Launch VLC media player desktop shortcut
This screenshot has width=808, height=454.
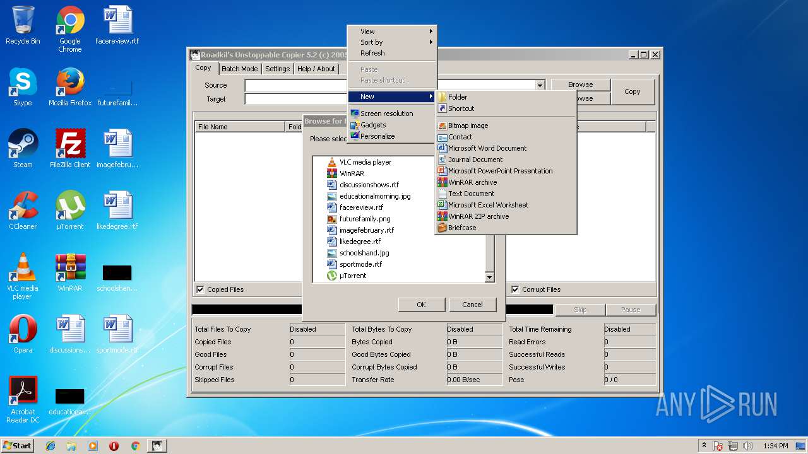pos(23,277)
